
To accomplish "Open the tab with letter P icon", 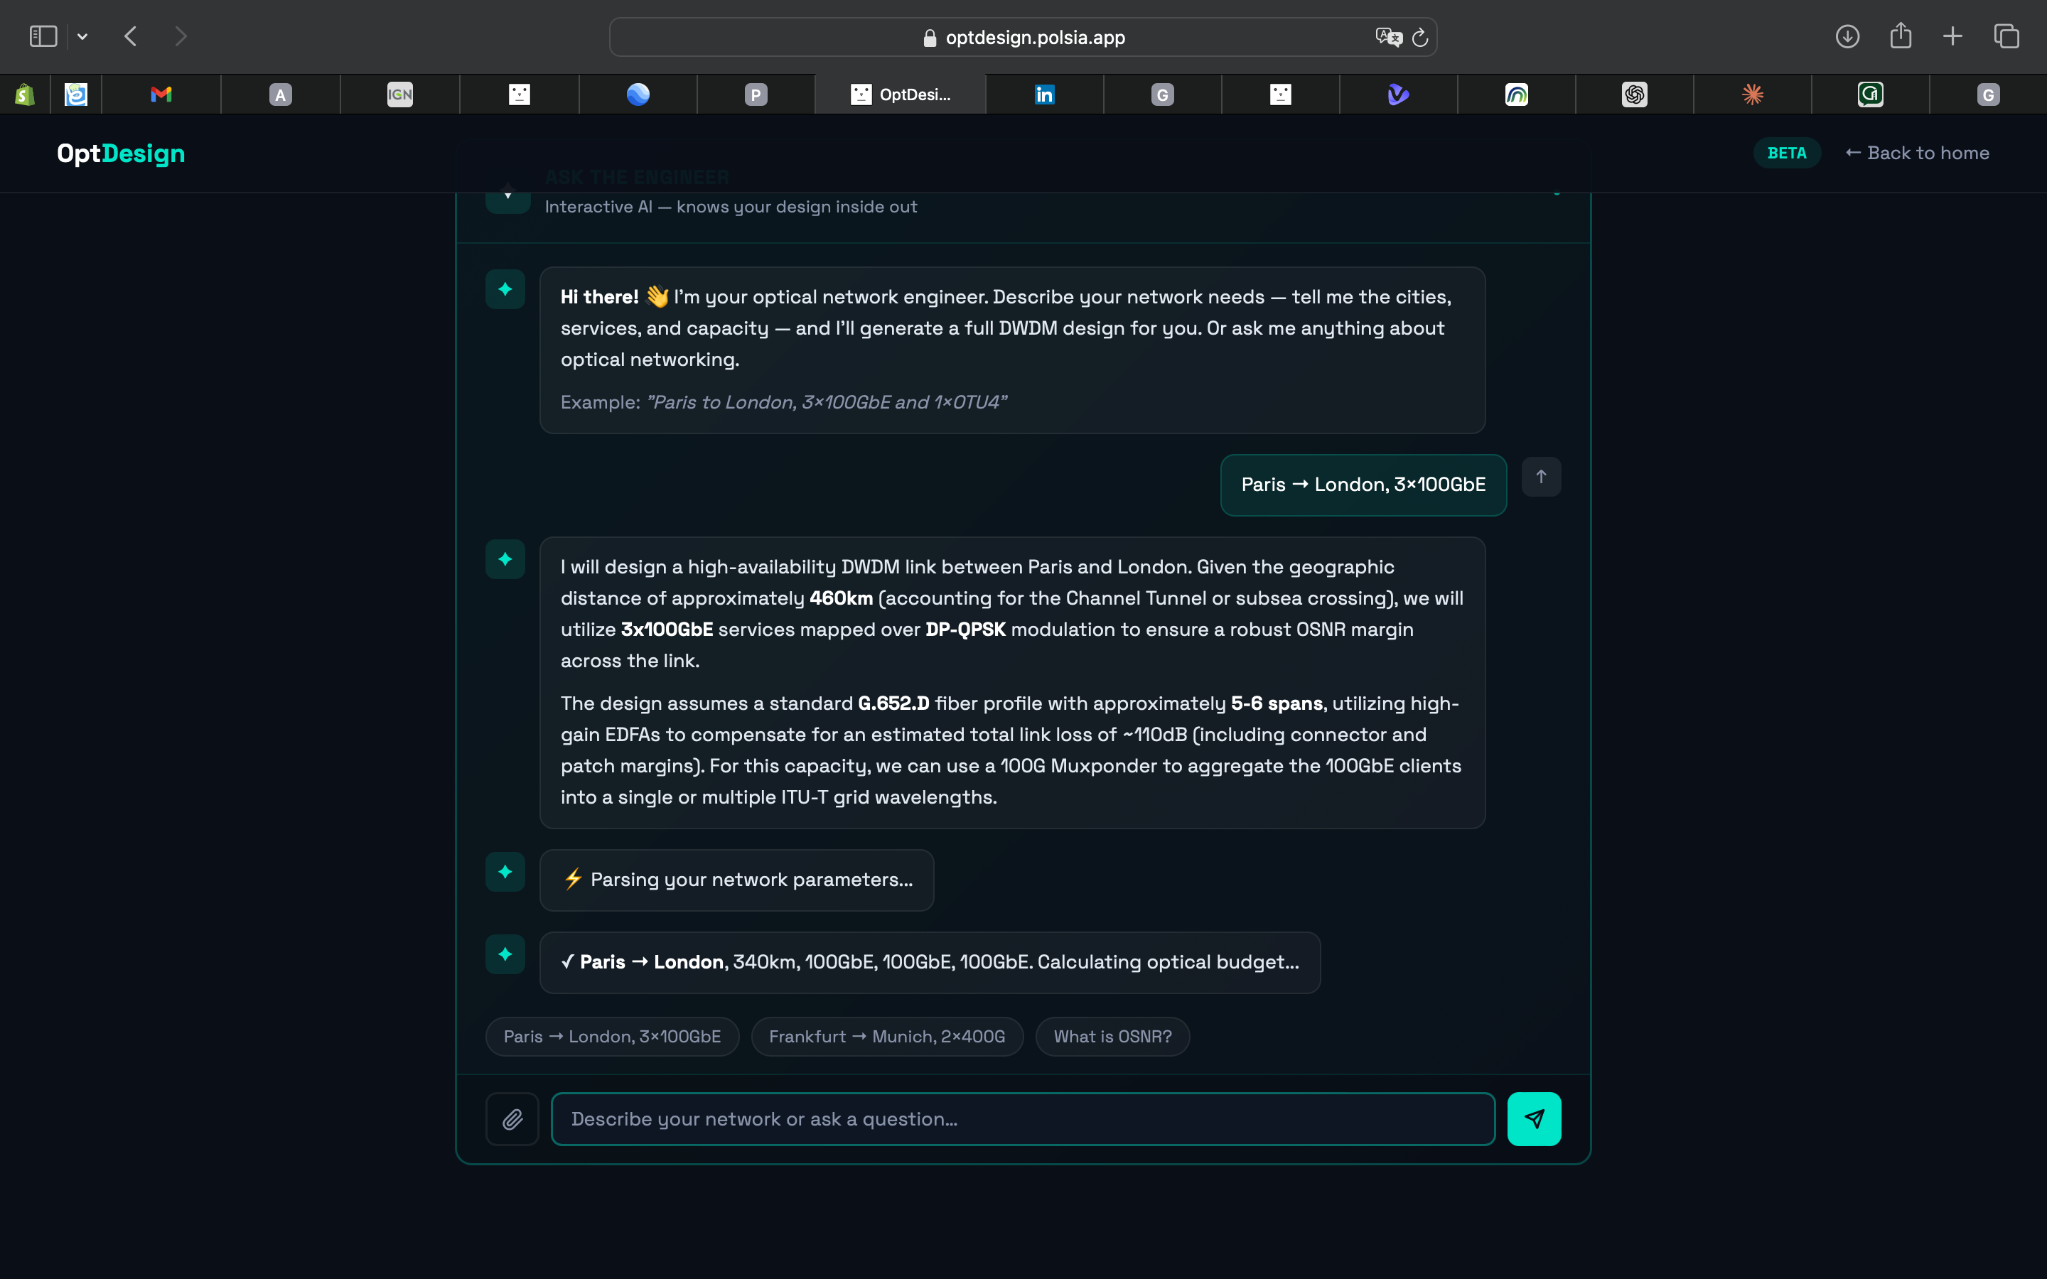I will coord(756,94).
